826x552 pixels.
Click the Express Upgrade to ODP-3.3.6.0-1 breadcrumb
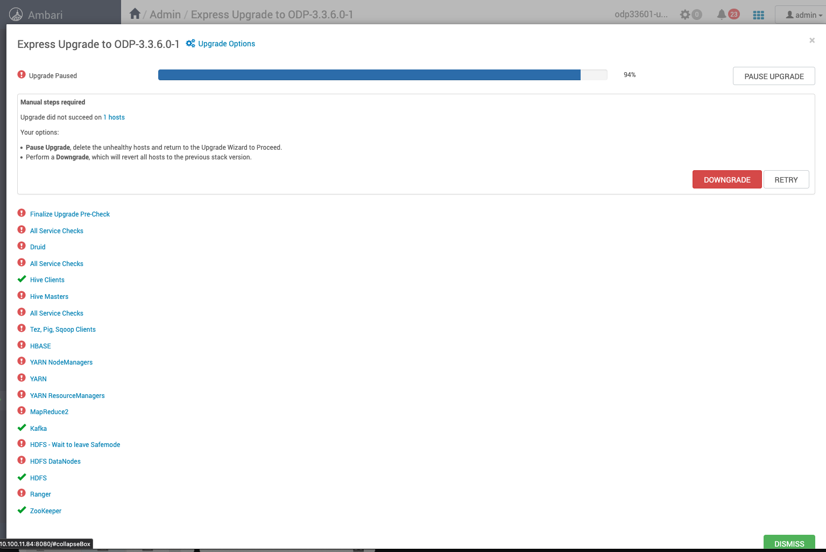click(272, 15)
